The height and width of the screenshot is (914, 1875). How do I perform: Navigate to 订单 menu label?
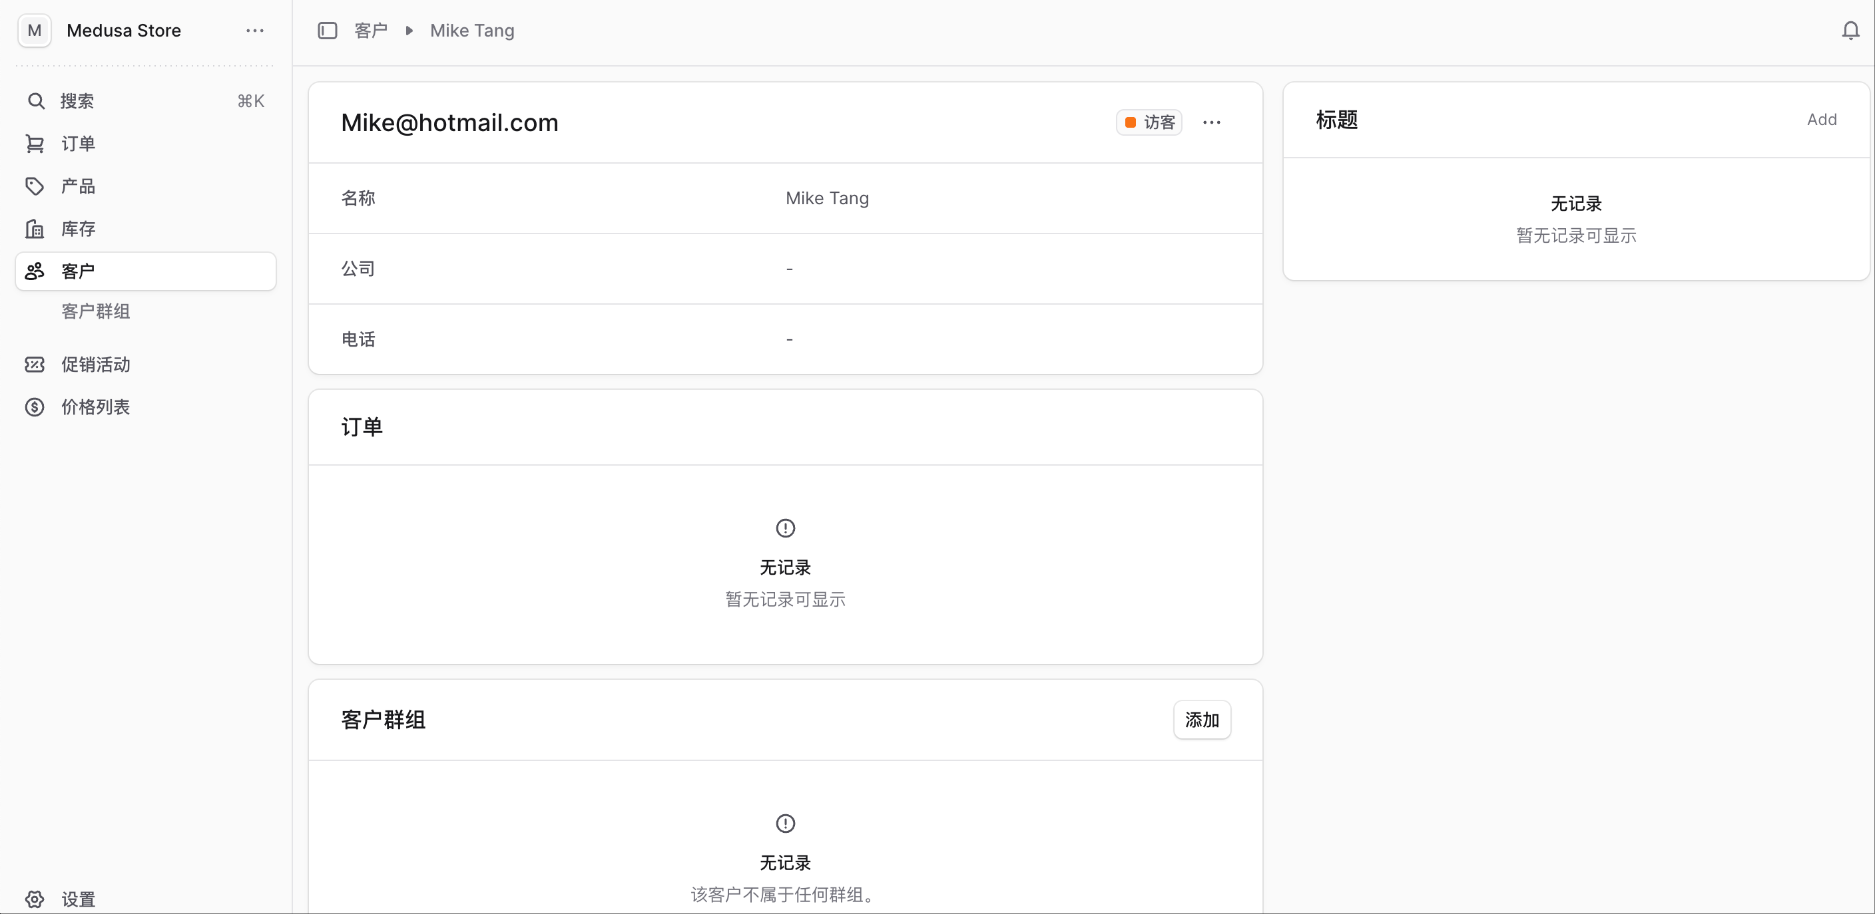[79, 144]
